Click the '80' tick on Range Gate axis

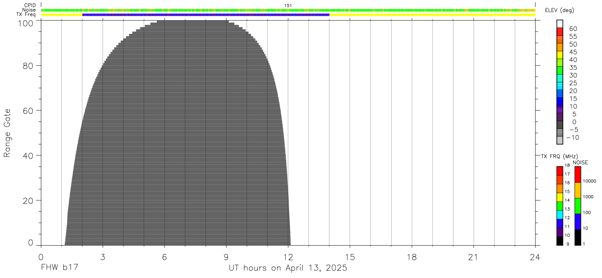(28, 66)
